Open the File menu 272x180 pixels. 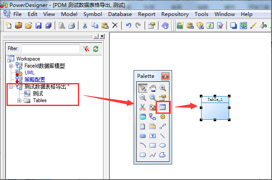pos(17,14)
